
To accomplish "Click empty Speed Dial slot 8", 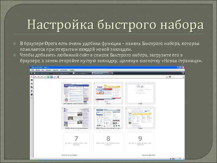I will tap(108, 142).
